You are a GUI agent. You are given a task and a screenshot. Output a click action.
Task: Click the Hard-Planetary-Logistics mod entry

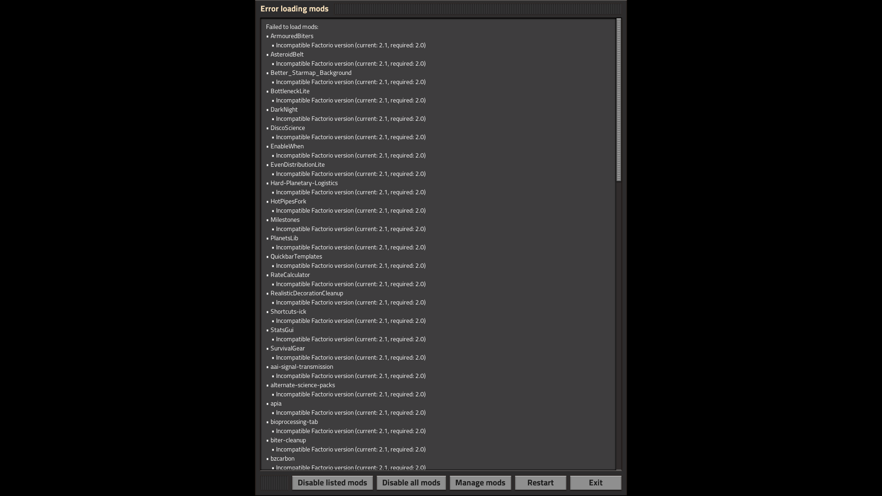click(304, 183)
